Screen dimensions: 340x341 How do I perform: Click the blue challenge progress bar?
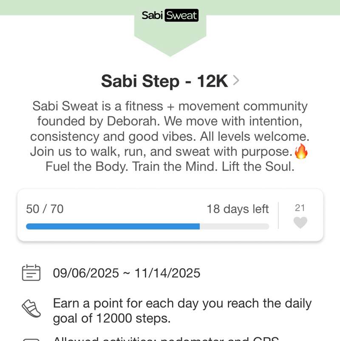pyautogui.click(x=113, y=226)
